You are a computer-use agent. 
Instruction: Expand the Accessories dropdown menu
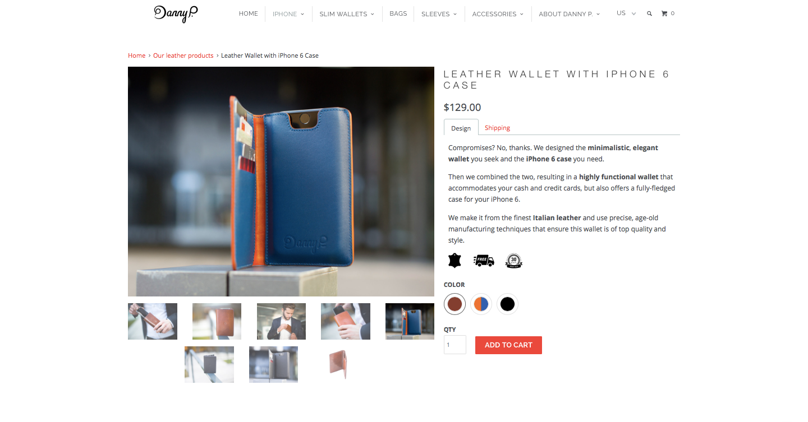[x=498, y=14]
